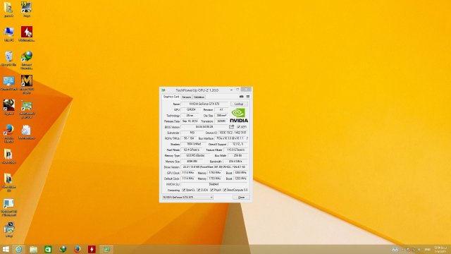The height and width of the screenshot is (254, 451).
Task: Click the GPU-Z taskbar button
Action: point(106,249)
